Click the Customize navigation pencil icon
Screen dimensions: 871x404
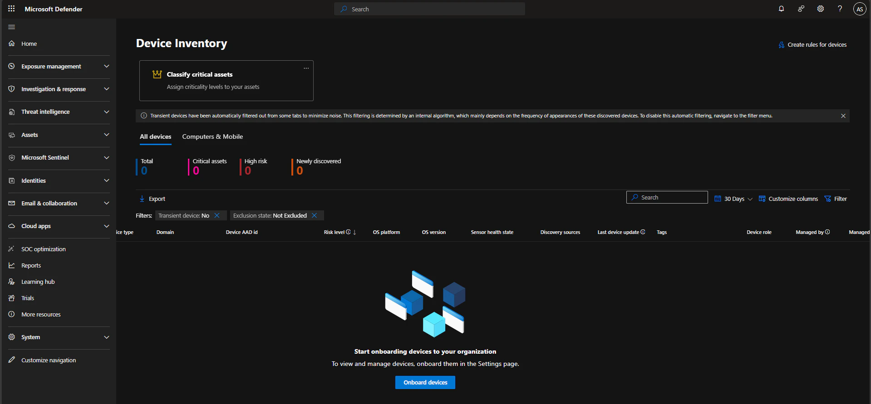point(12,360)
